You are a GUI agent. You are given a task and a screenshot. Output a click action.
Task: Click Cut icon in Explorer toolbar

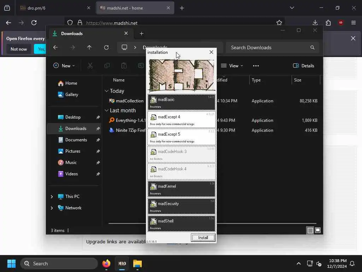90,66
